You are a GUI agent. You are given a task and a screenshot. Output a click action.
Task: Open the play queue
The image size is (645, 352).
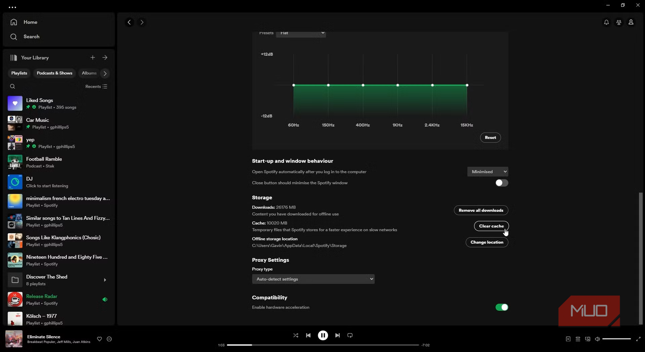(578, 339)
